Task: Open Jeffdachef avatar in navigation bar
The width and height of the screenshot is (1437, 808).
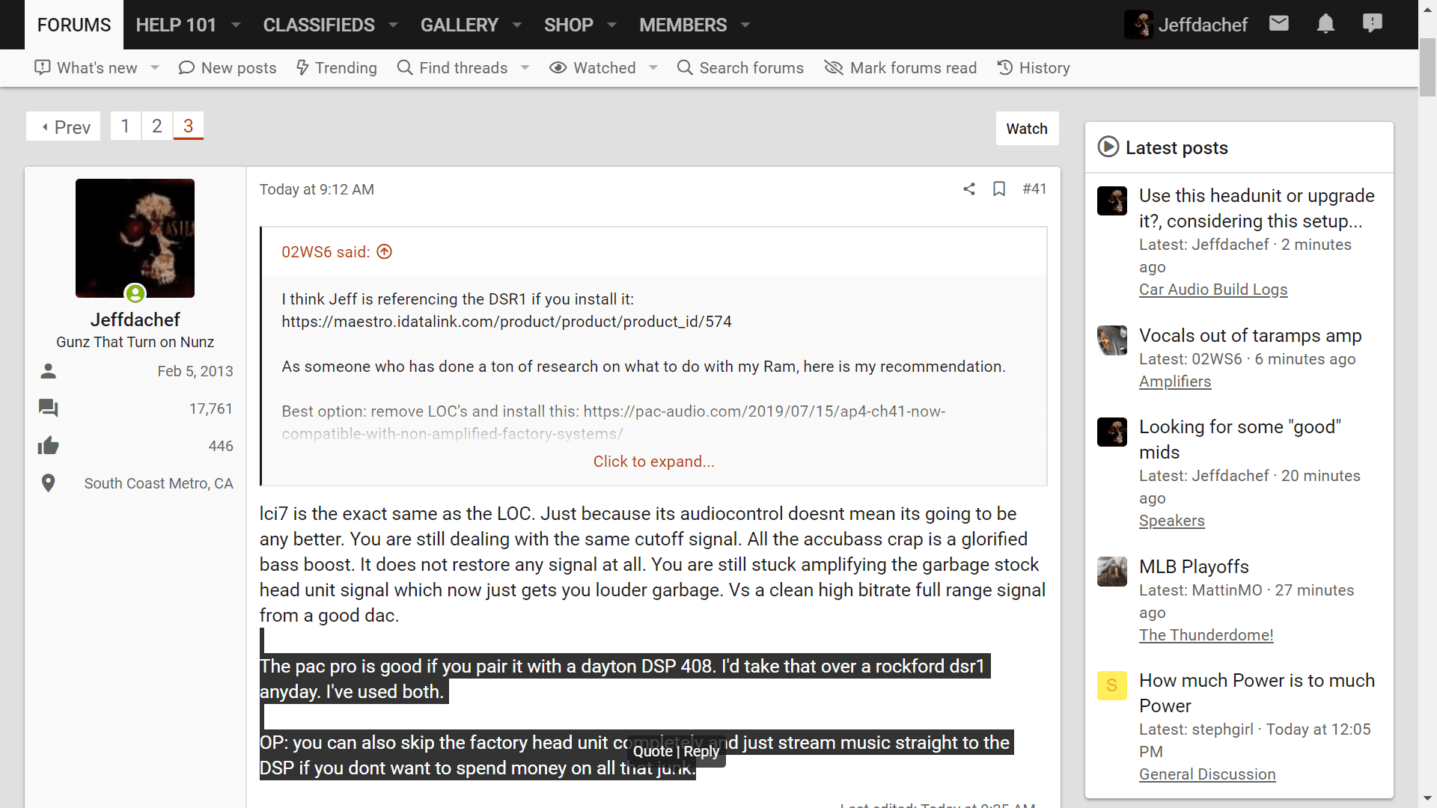Action: pyautogui.click(x=1138, y=25)
